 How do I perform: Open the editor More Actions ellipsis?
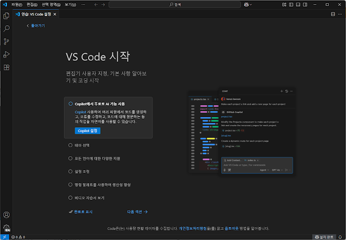point(340,14)
